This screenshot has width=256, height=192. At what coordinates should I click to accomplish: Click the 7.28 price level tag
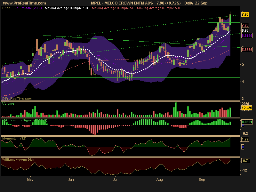pos(245,25)
